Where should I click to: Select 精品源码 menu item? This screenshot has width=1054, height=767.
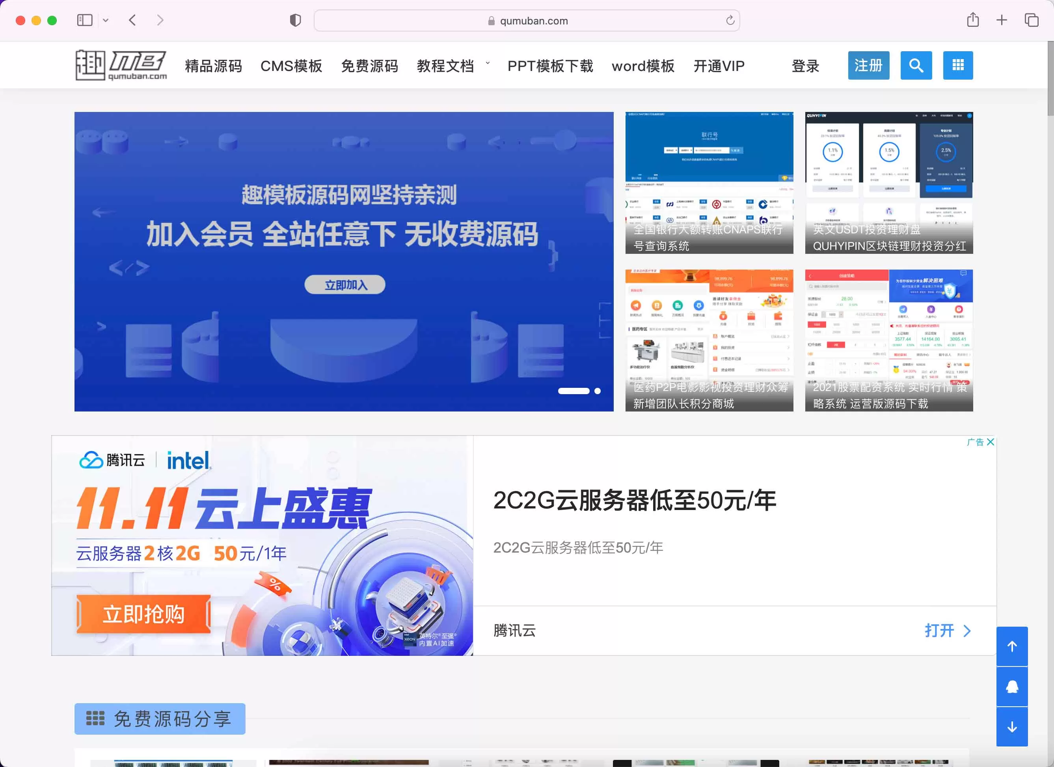[213, 65]
